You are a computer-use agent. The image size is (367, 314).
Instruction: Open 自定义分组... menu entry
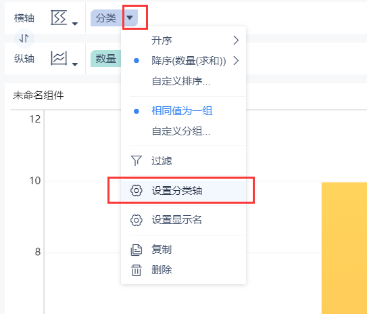(184, 131)
